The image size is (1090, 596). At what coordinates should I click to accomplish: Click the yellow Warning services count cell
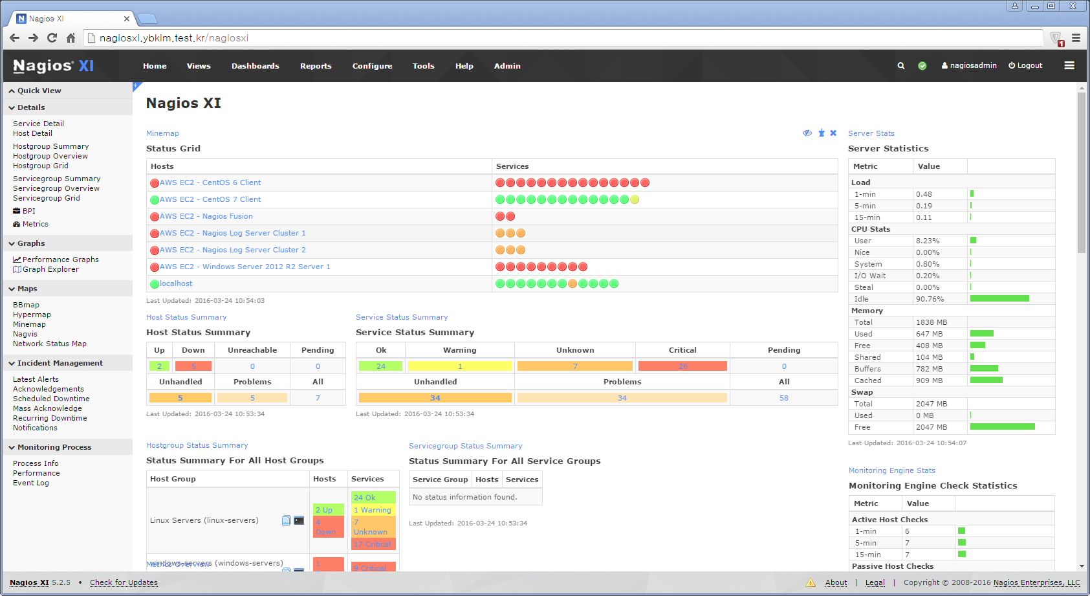pyautogui.click(x=460, y=366)
